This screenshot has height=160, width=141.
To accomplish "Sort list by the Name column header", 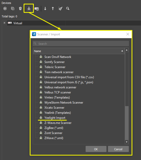I will (79, 51).
